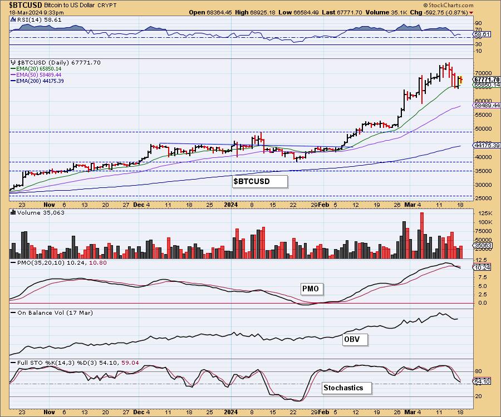
Task: Click the 'Volume 35,063' panel label
Action: coord(41,212)
